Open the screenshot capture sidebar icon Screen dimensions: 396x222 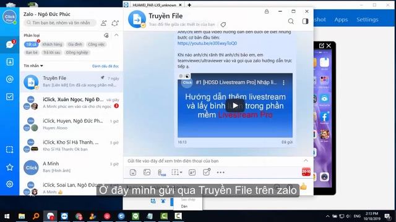pos(10,149)
